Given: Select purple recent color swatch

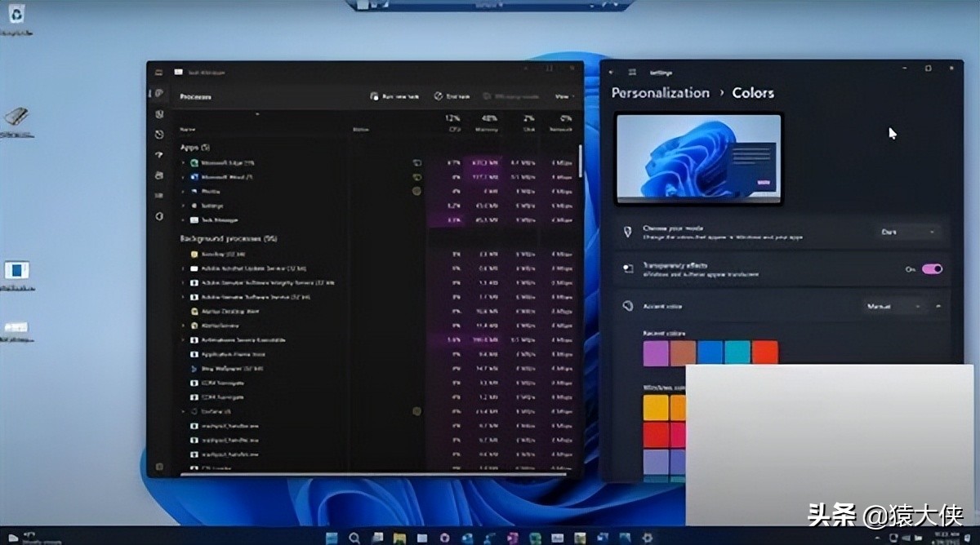Looking at the screenshot, I should pyautogui.click(x=656, y=353).
